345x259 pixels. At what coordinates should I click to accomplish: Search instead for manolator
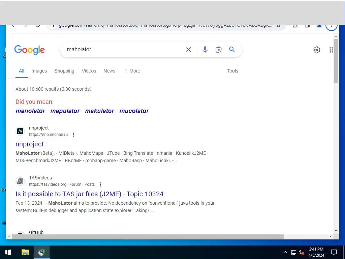coord(30,111)
